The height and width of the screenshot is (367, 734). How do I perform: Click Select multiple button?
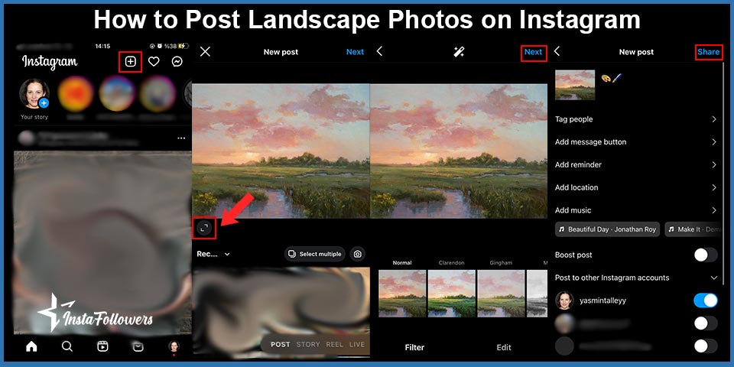point(314,254)
